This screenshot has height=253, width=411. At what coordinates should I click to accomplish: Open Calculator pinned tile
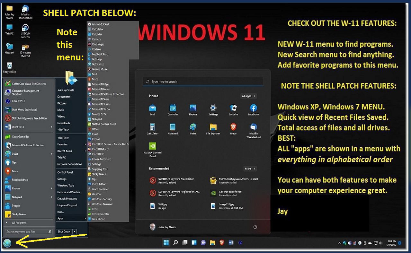coord(152,129)
